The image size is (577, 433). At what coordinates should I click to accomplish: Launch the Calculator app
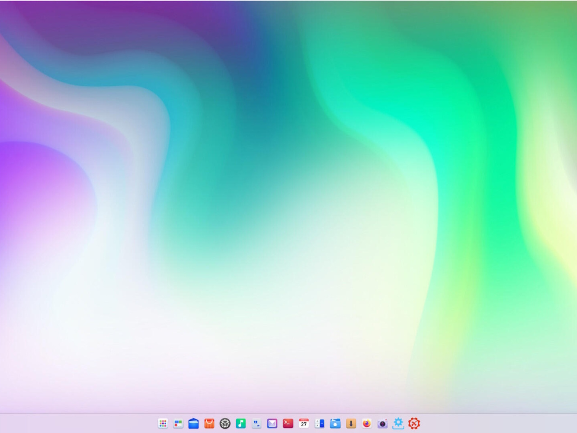point(320,424)
